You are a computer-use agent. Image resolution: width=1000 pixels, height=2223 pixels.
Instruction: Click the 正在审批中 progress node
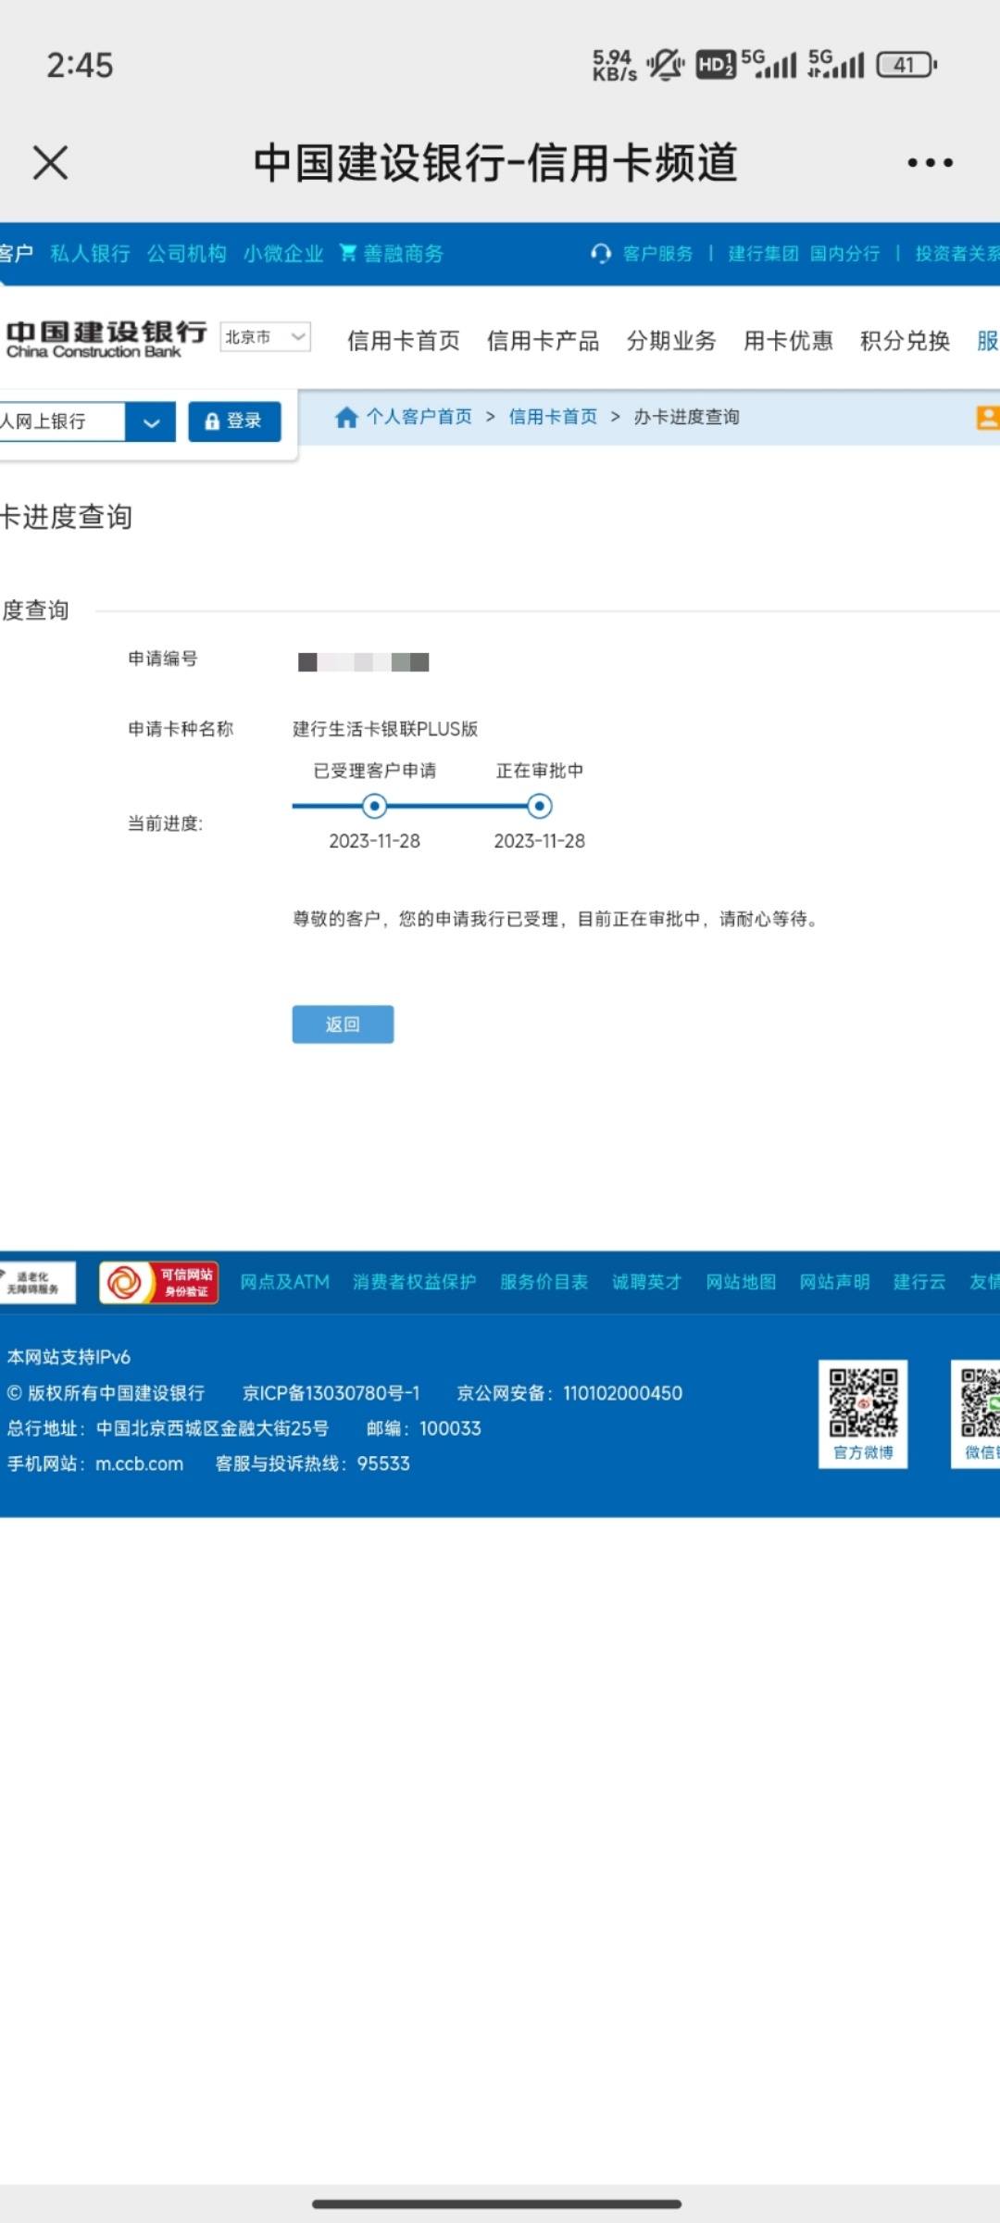540,806
